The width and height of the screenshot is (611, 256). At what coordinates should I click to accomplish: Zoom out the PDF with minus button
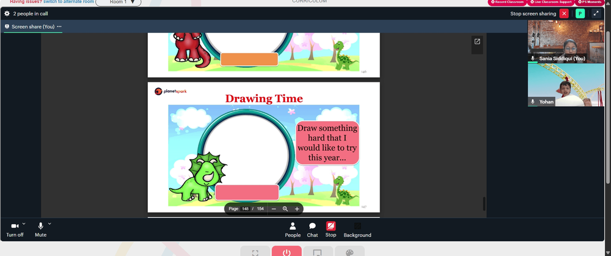(274, 209)
